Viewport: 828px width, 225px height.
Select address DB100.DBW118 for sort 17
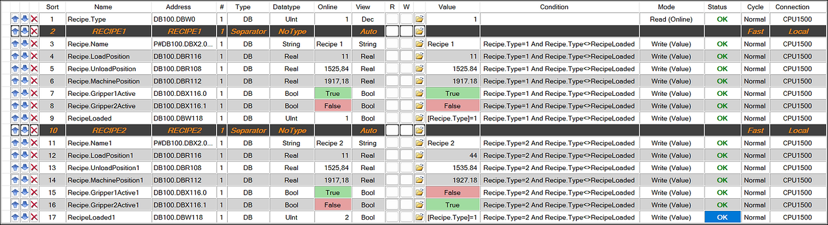(x=184, y=217)
